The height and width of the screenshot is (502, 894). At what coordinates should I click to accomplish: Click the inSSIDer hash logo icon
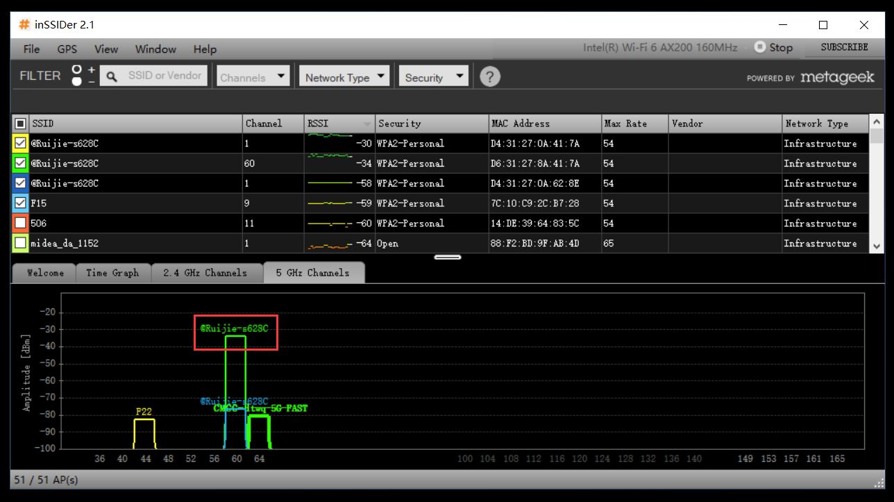(x=24, y=25)
